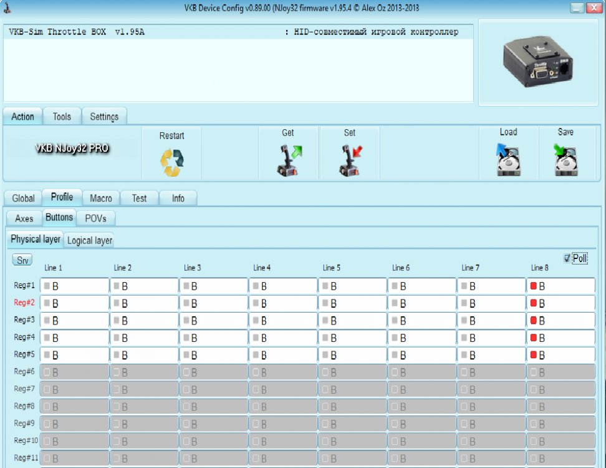
Task: Click the red indicator in Reg#2 Line 8
Action: (533, 303)
